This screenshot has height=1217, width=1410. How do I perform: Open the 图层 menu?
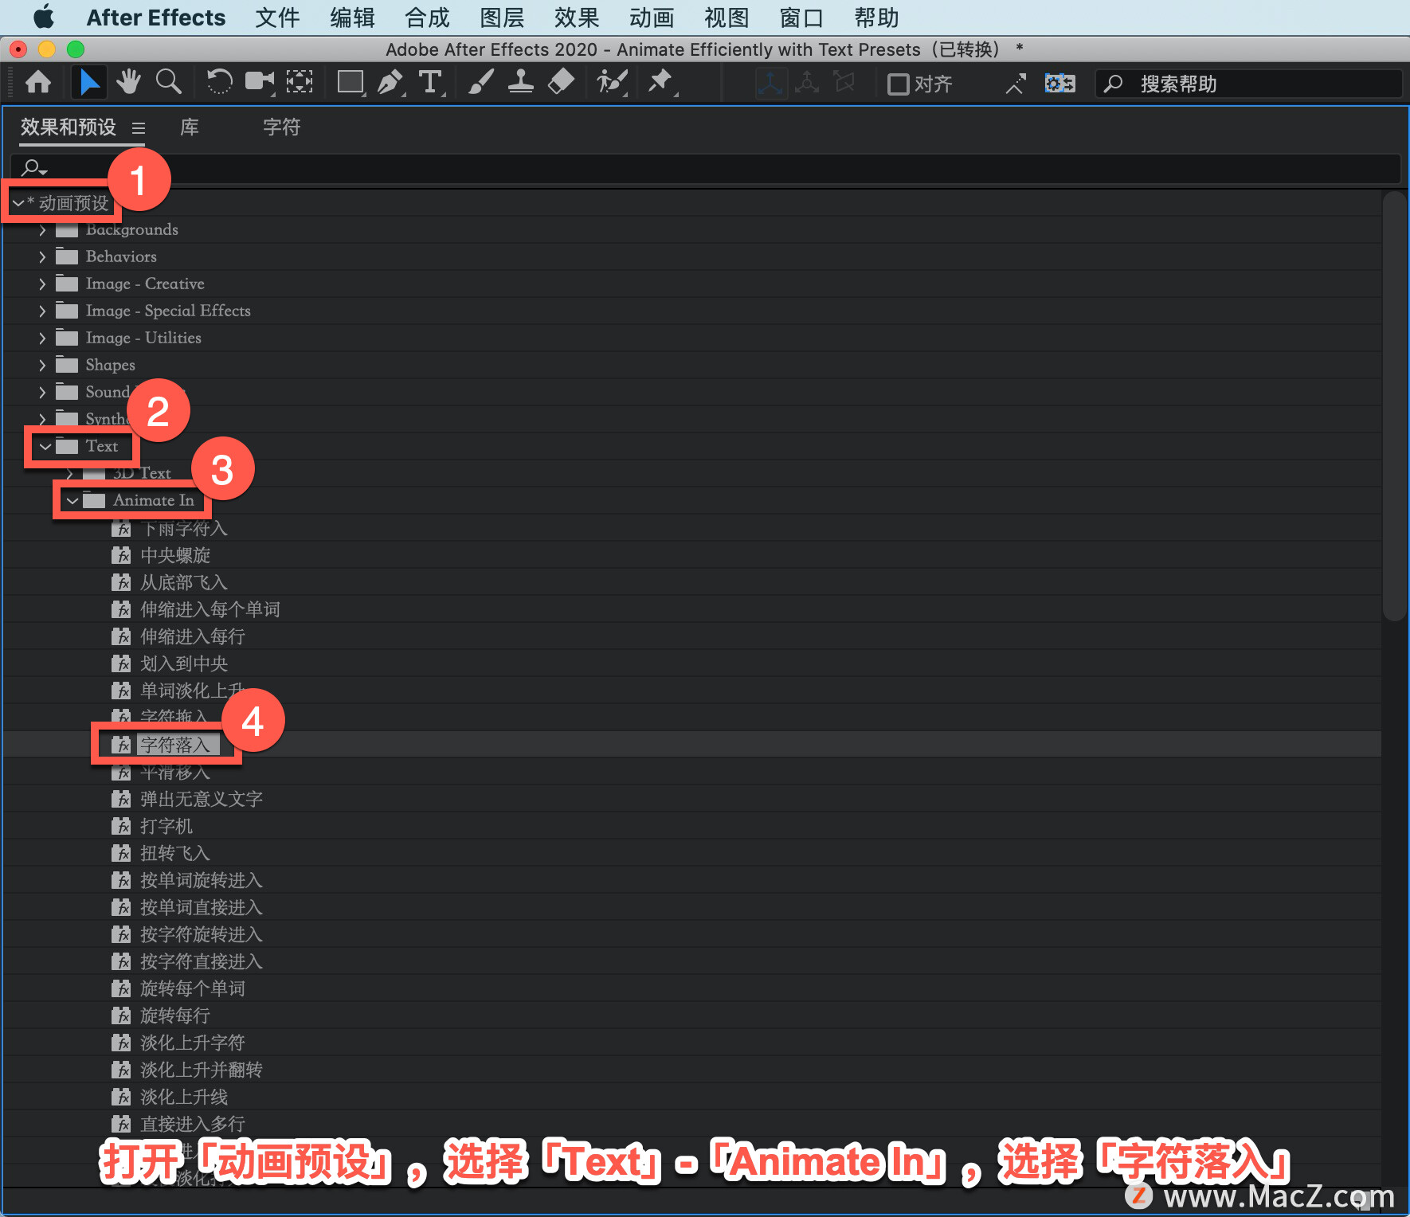502,18
